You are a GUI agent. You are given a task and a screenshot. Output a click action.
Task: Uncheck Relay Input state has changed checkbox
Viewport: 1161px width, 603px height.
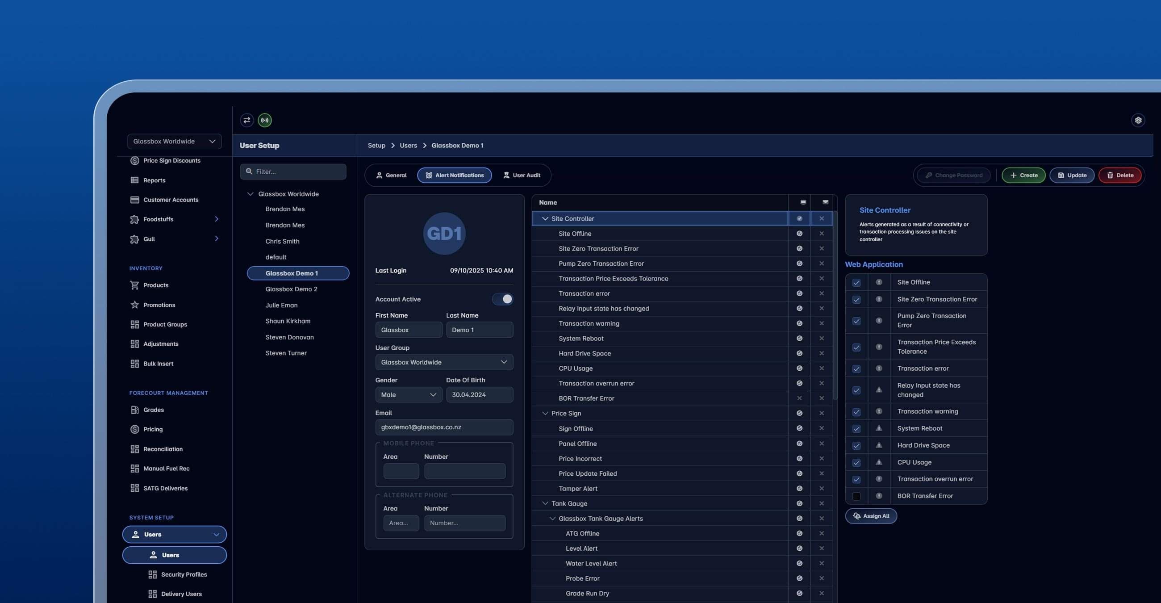(856, 390)
